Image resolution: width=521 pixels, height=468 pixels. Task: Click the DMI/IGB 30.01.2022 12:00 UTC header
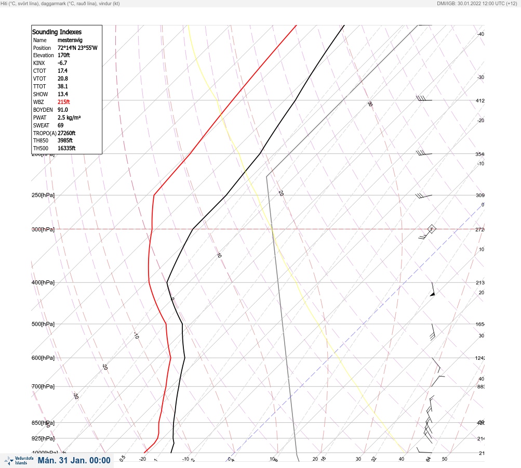coord(477,3)
